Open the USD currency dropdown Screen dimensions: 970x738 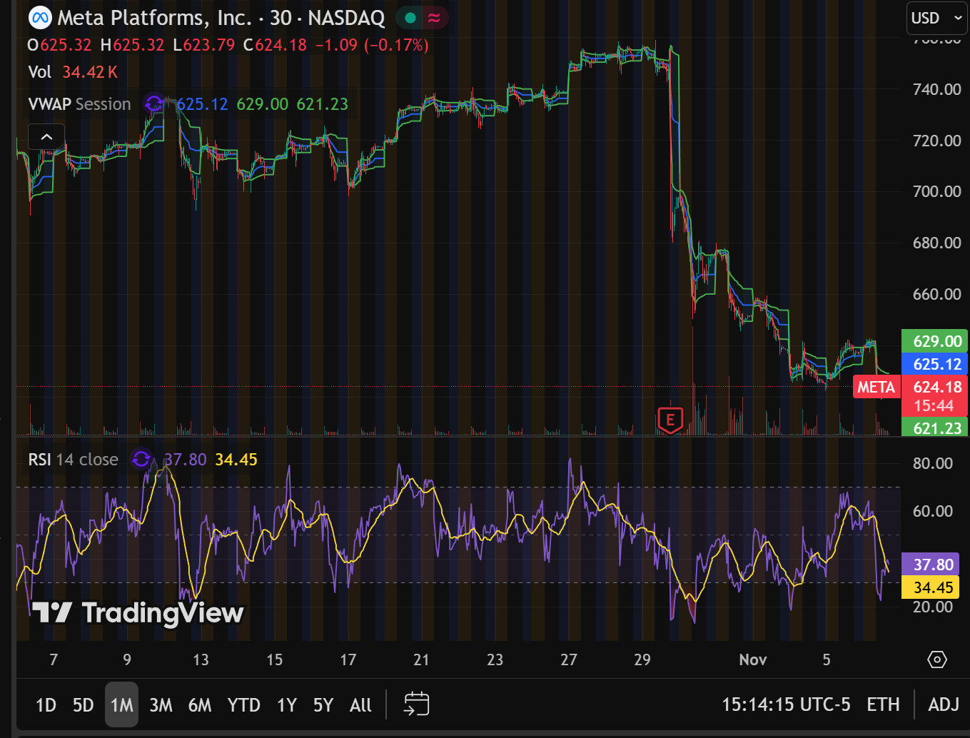coord(936,18)
